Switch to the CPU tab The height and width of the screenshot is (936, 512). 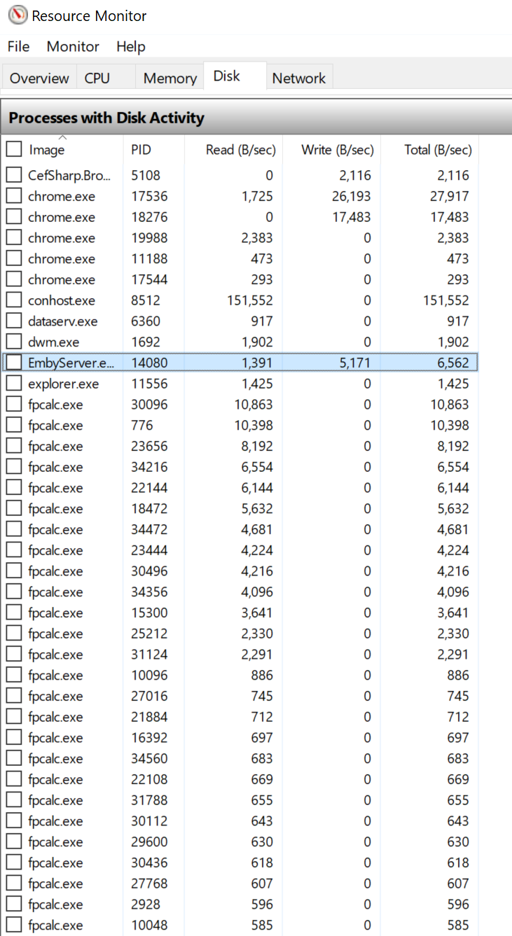(97, 78)
